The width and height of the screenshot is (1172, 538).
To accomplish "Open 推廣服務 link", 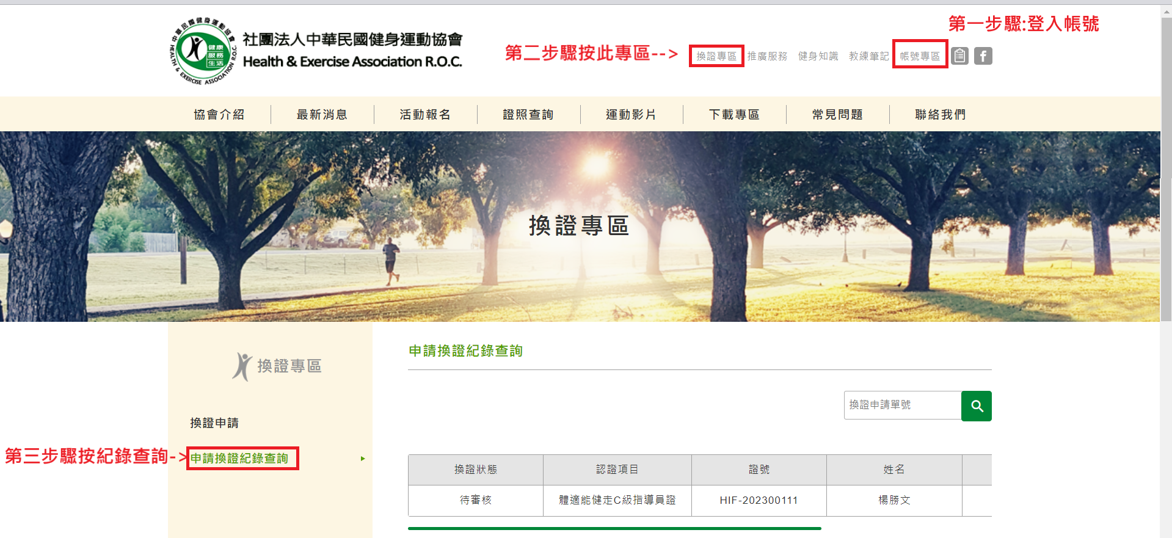I will click(767, 56).
